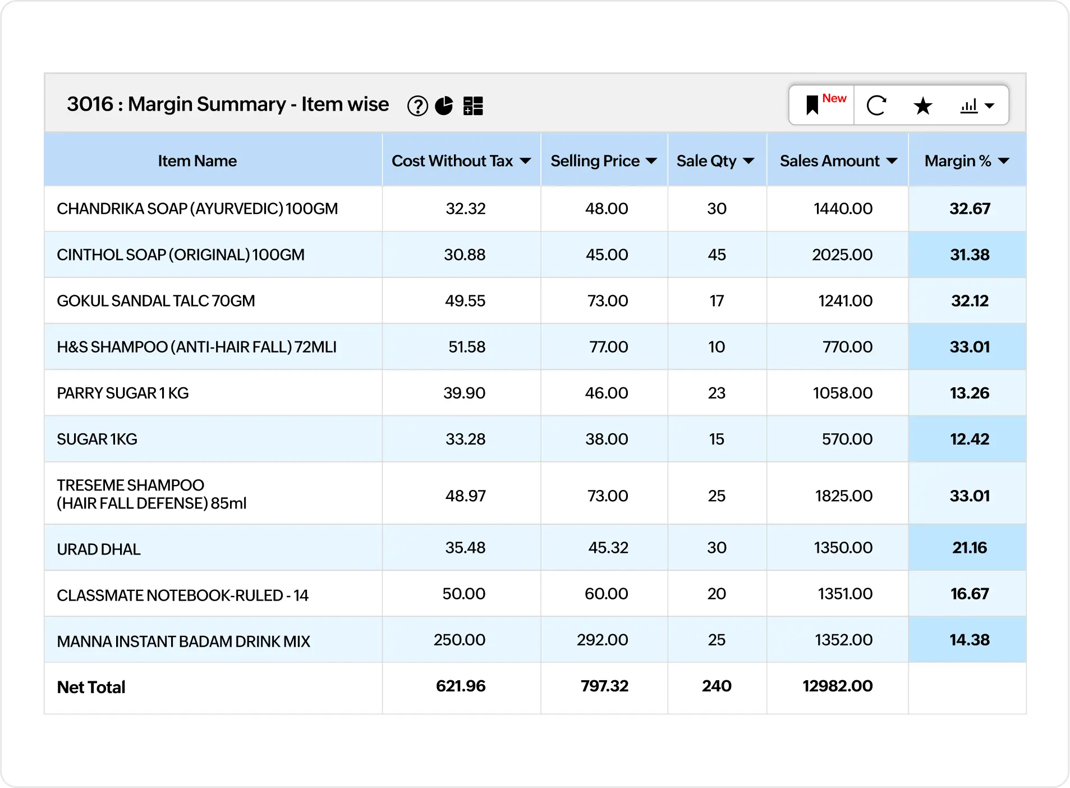This screenshot has height=788, width=1070.
Task: Click the Item Name column header
Action: [197, 161]
